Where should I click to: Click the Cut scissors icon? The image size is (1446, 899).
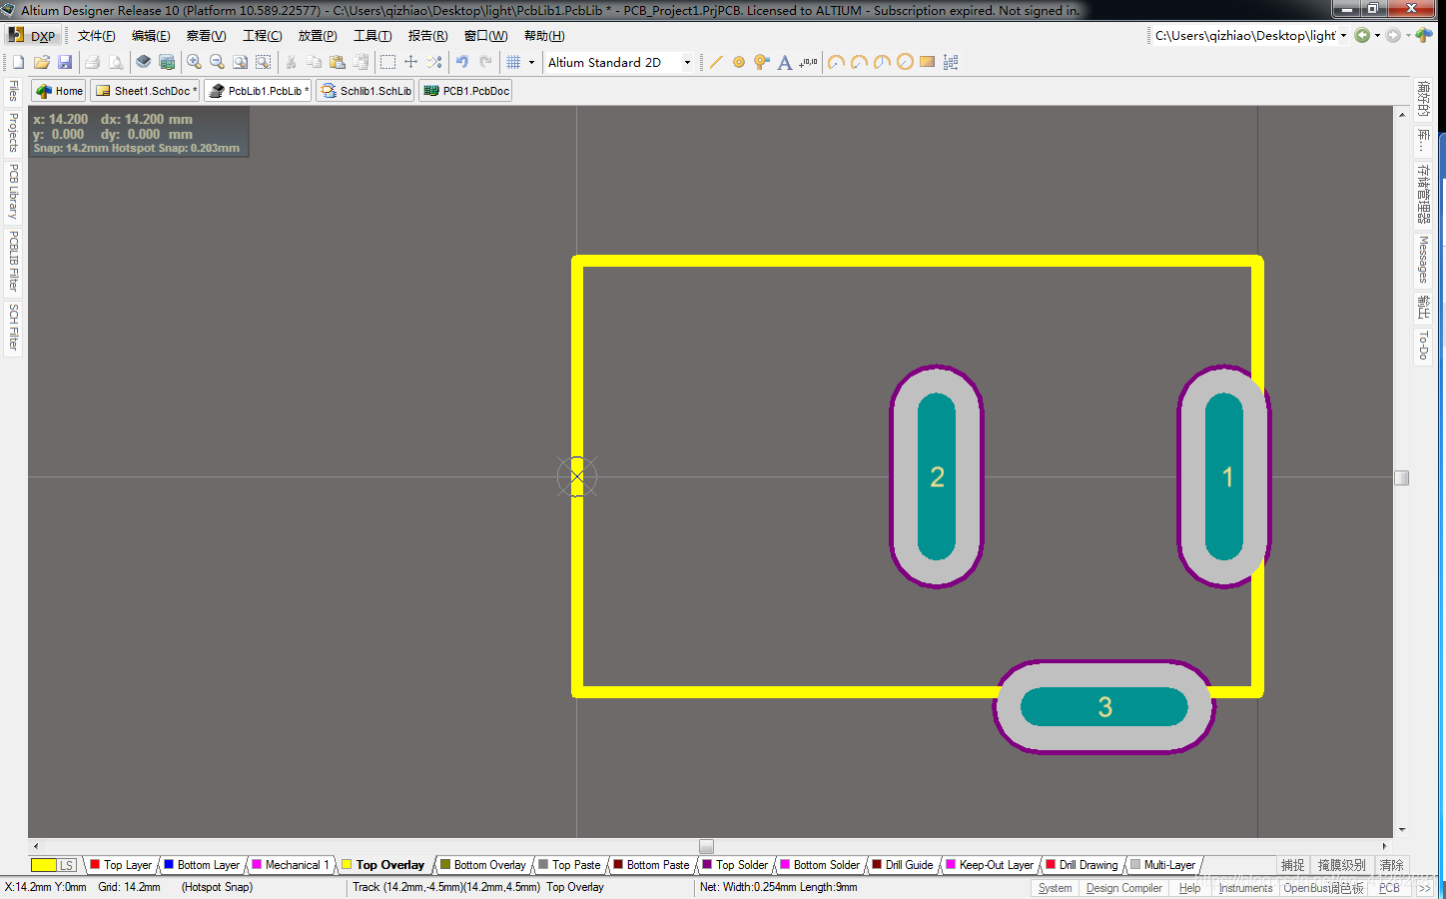click(x=291, y=62)
